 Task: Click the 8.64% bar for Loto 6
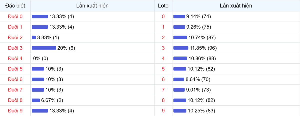[179, 79]
